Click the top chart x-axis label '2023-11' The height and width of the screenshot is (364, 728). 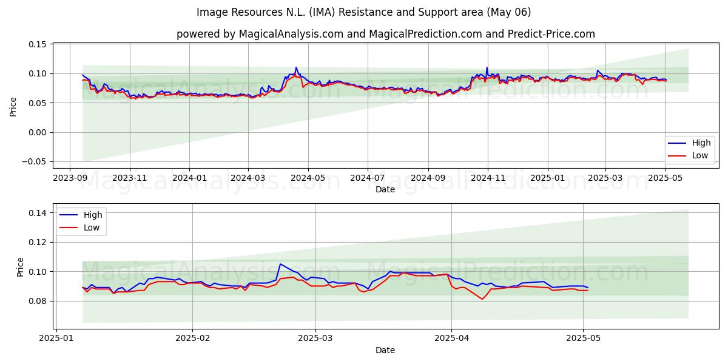pos(129,177)
